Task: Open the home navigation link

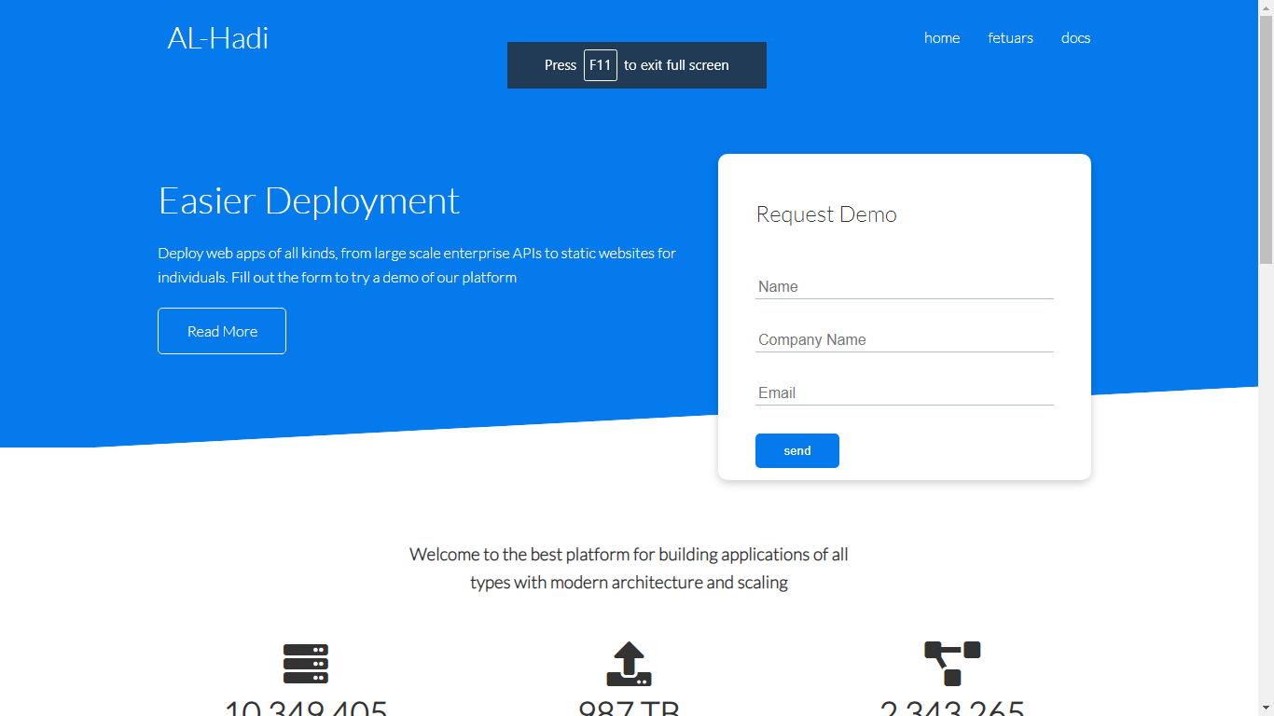Action: 942,38
